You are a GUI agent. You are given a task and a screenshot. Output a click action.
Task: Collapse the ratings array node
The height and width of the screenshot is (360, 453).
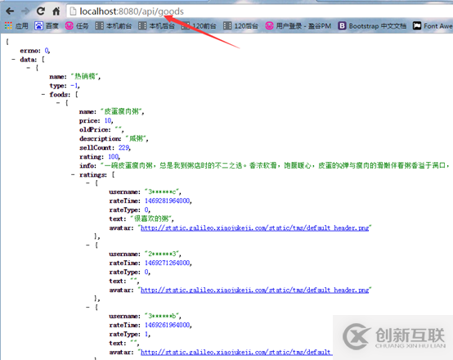(x=73, y=174)
